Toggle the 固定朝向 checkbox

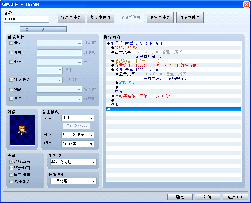point(11,175)
